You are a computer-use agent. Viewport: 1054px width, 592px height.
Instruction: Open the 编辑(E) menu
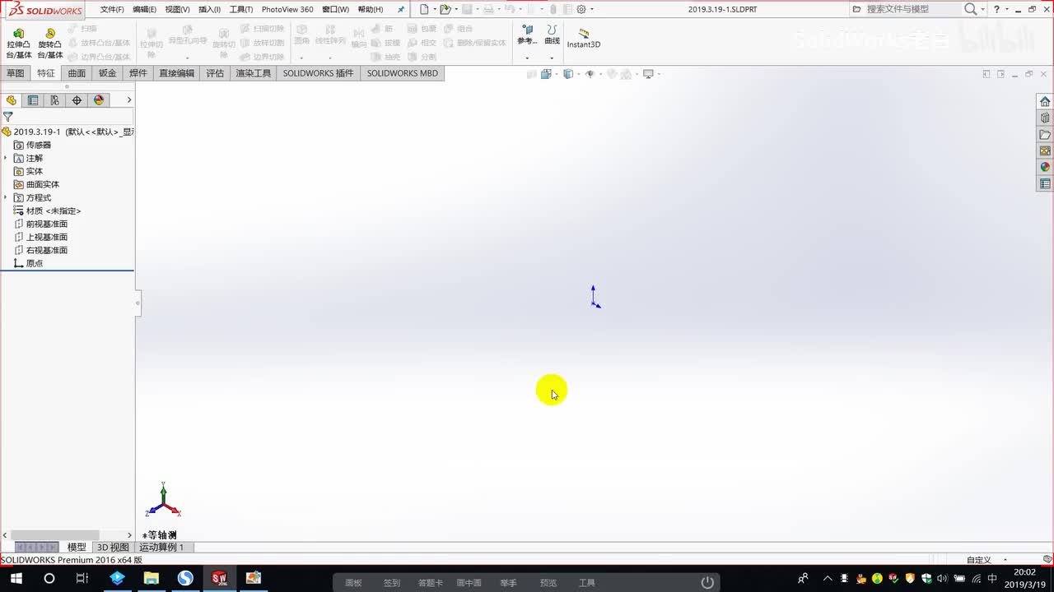[144, 9]
